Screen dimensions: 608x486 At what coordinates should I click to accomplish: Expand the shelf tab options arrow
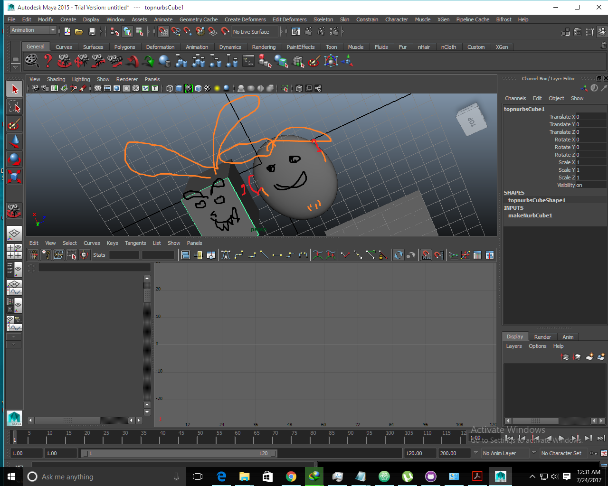(x=15, y=67)
